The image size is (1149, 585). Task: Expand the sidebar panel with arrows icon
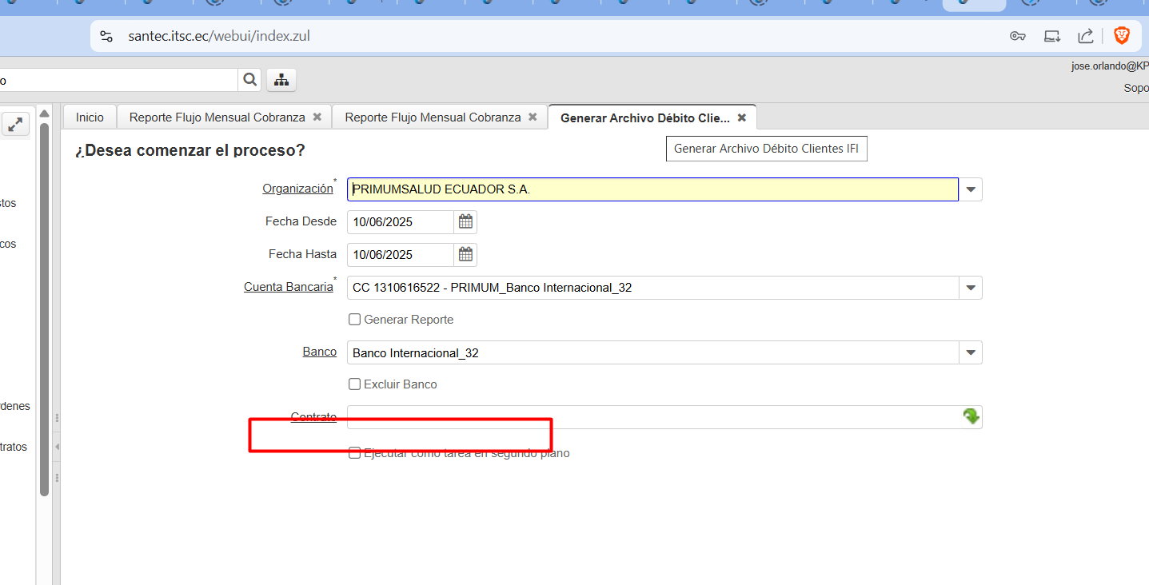pyautogui.click(x=15, y=124)
